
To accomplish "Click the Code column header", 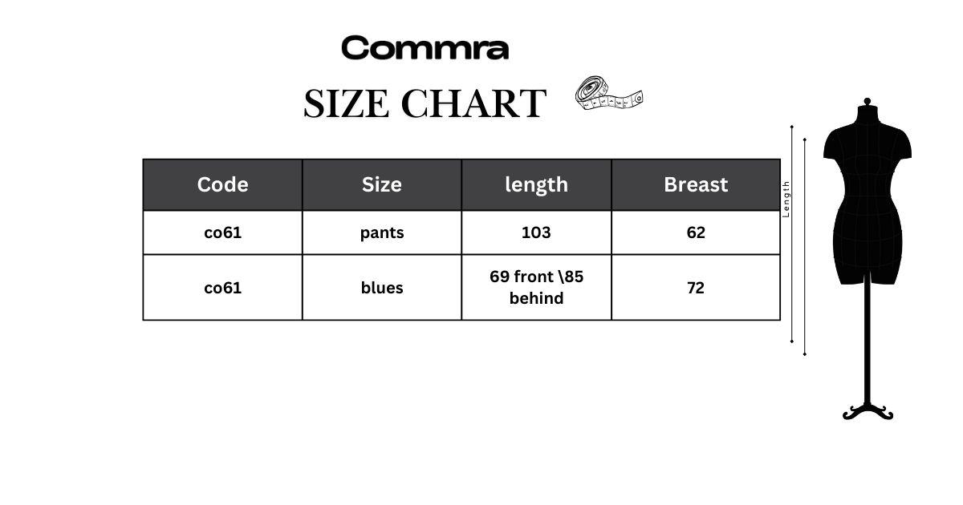I will pos(223,184).
